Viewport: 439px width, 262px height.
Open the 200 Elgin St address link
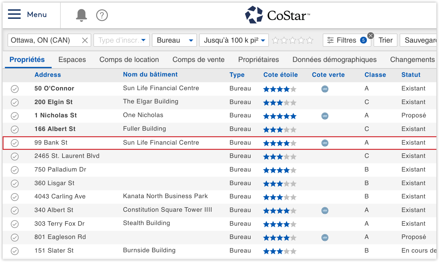point(53,102)
